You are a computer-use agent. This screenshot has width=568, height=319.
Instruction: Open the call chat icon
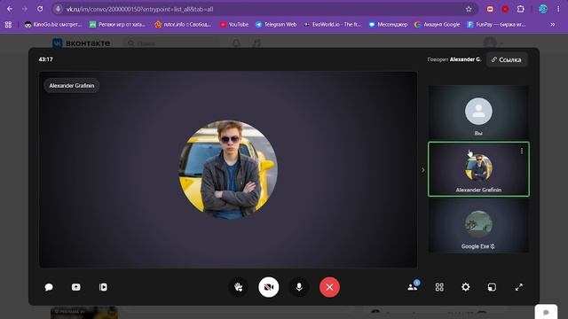[49, 287]
